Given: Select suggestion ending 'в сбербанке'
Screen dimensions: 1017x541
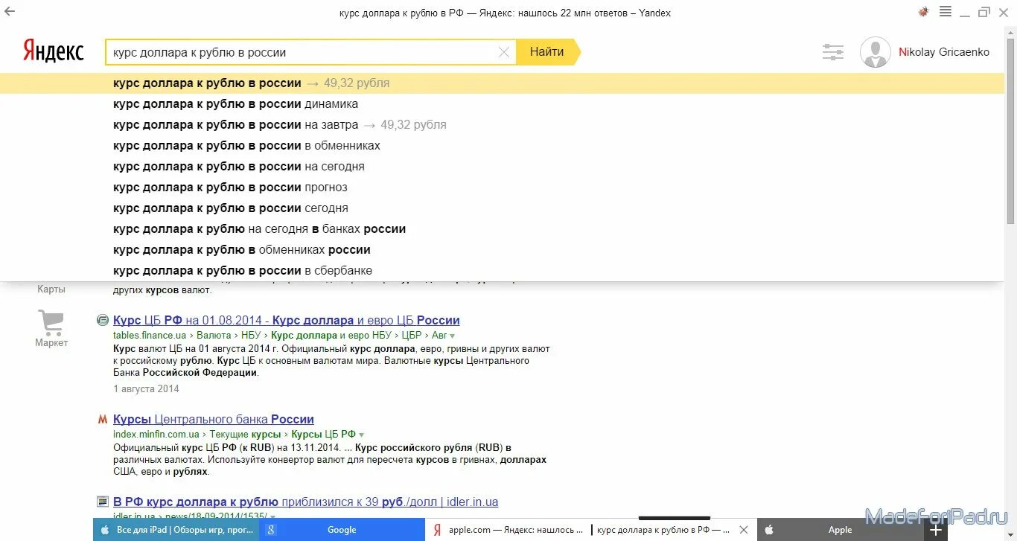Looking at the screenshot, I should (x=502, y=271).
